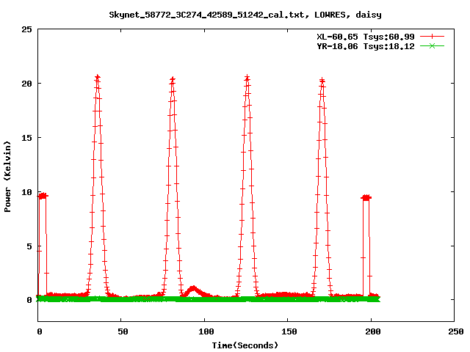Image resolution: width=470 pixels, height=352 pixels.
Task: Click the top of the fourth red peak near 170 seconds
Action: [322, 81]
